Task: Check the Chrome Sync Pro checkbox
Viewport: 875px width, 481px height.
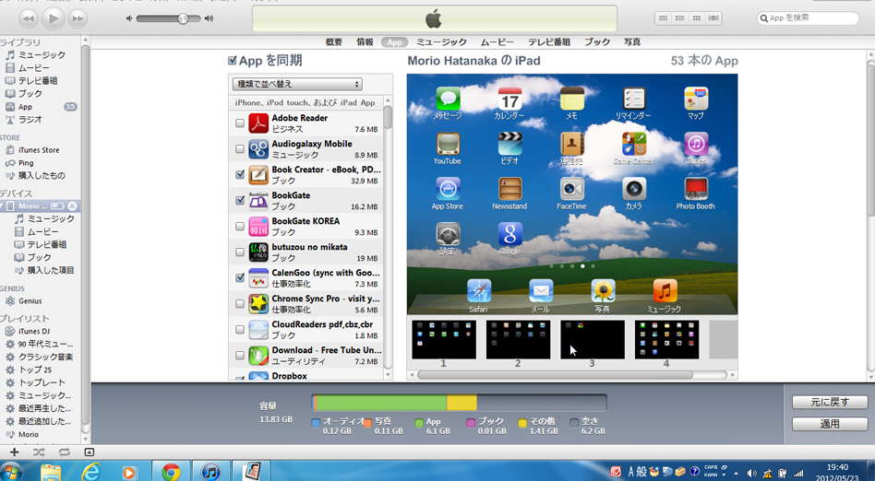Action: pos(240,304)
